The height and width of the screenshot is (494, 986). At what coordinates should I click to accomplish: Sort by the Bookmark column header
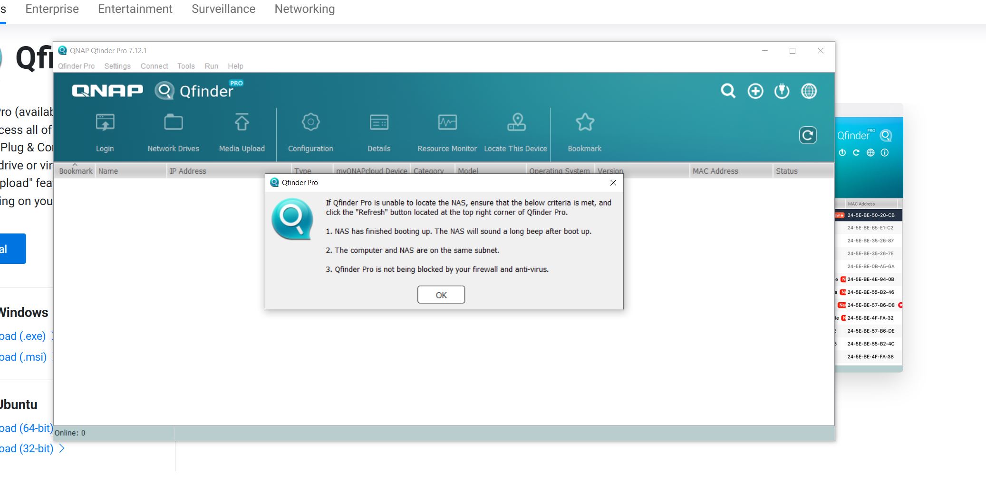(x=75, y=171)
